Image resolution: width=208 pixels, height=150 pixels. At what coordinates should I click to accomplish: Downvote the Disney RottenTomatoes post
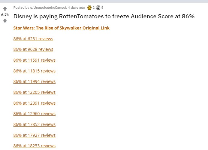[x=5, y=21]
